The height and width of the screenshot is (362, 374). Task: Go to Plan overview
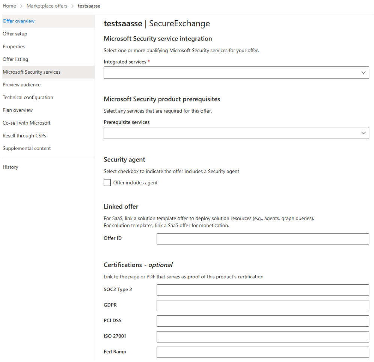tap(18, 110)
